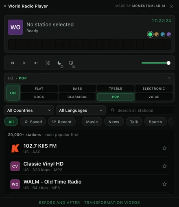
Task: Save WALM Old Time Radio with its star
Action: pyautogui.click(x=164, y=184)
